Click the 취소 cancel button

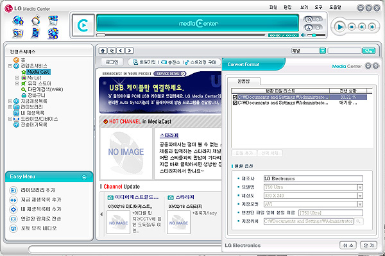[348, 245]
